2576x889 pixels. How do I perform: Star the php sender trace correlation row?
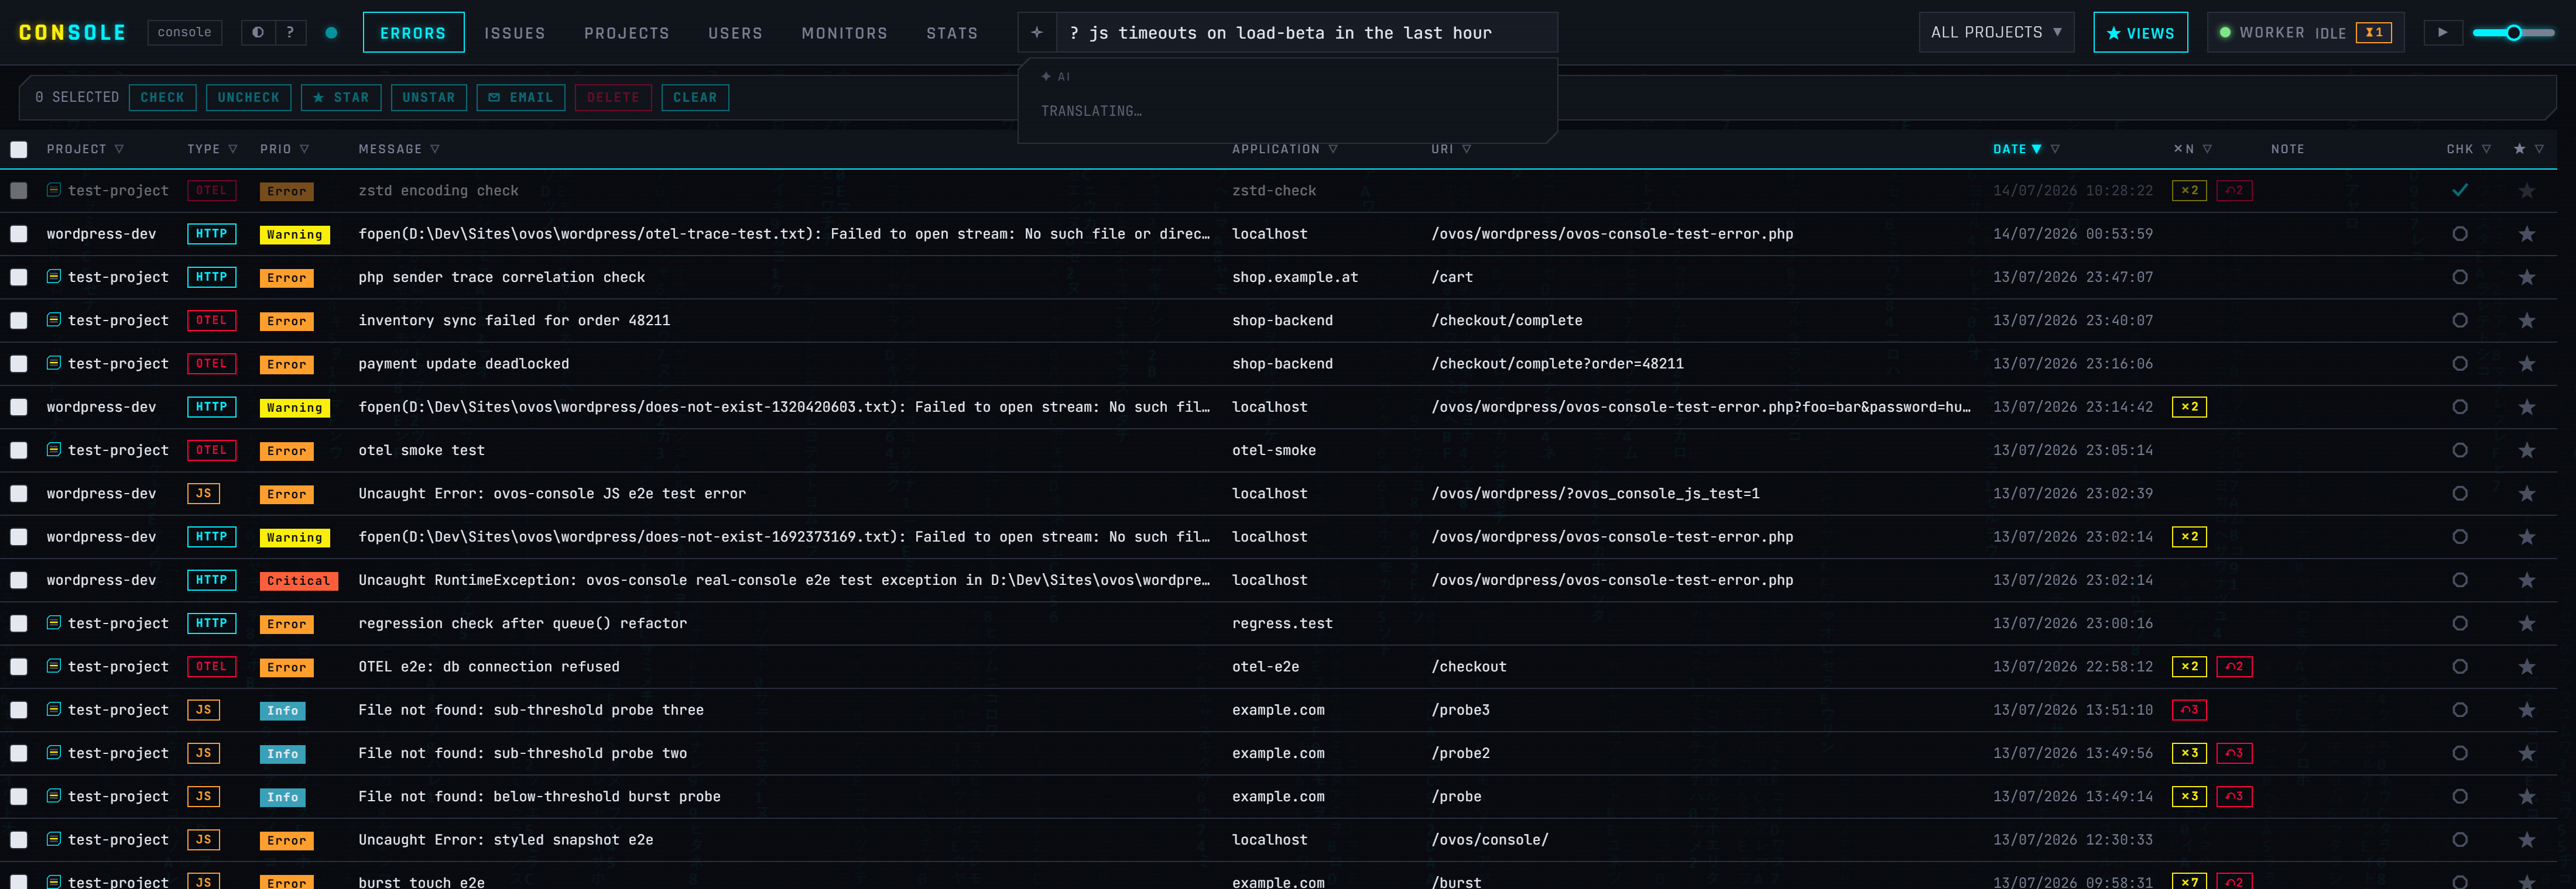2526,277
